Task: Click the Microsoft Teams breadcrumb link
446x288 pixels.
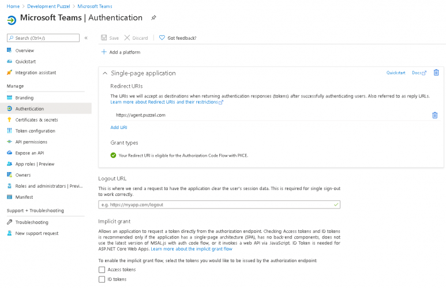Action: coord(95,6)
